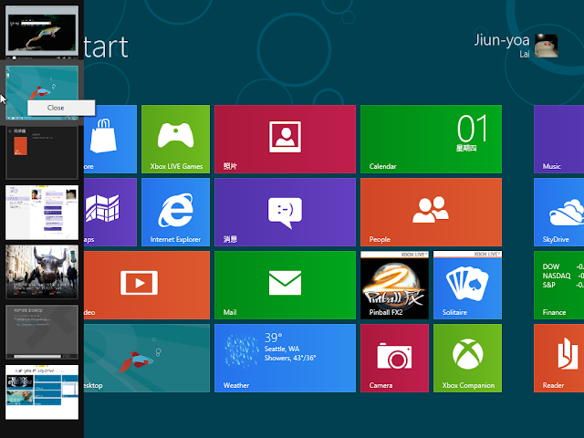
Task: Open the Messaging tile with smiley bubble
Action: (285, 212)
